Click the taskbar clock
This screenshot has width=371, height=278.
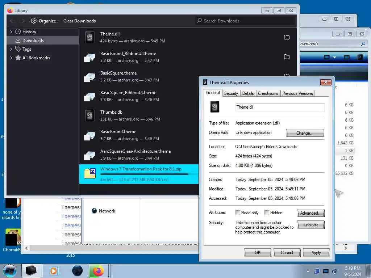click(x=353, y=271)
